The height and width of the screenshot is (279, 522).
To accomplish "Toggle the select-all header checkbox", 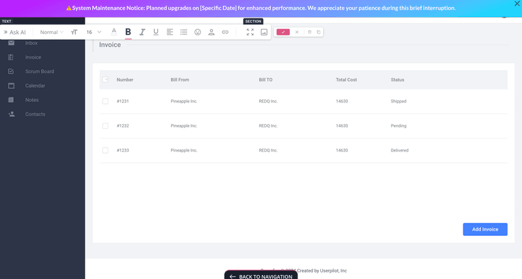I will 105,80.
